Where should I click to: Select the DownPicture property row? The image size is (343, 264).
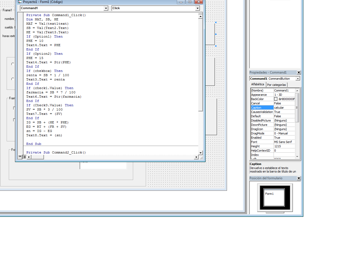(x=273, y=125)
